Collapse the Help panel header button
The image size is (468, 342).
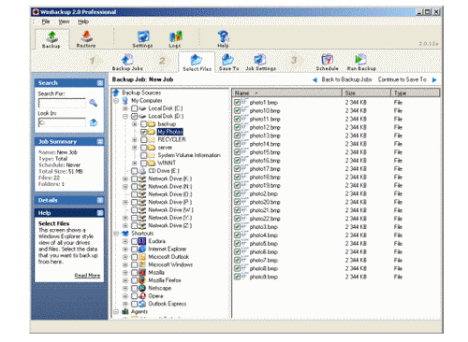(100, 213)
